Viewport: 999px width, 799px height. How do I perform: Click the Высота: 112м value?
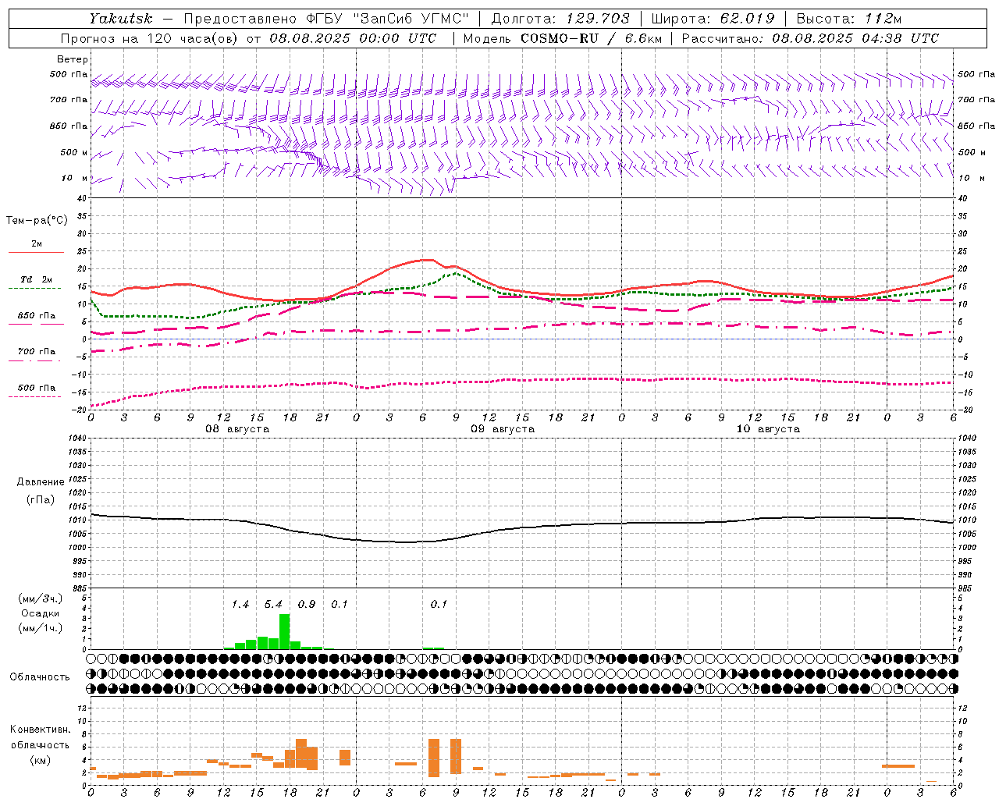point(851,19)
